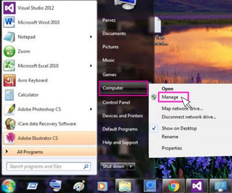
Task: Open Paint from the taskbar
Action: click(79, 186)
